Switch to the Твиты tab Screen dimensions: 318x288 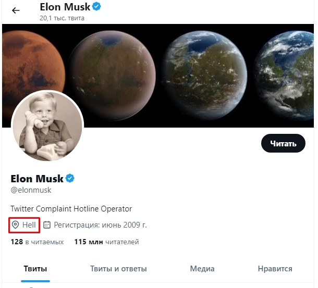coord(35,269)
